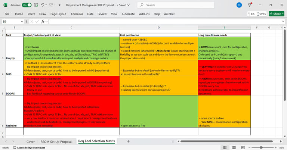This screenshot has height=150, width=287.
Task: Switch to the Home ribbon tab
Action: coord(19,14)
